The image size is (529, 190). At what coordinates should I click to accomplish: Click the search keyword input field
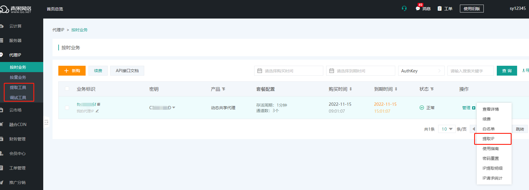[x=470, y=71]
